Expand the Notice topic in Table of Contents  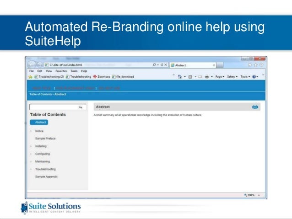click(31, 131)
